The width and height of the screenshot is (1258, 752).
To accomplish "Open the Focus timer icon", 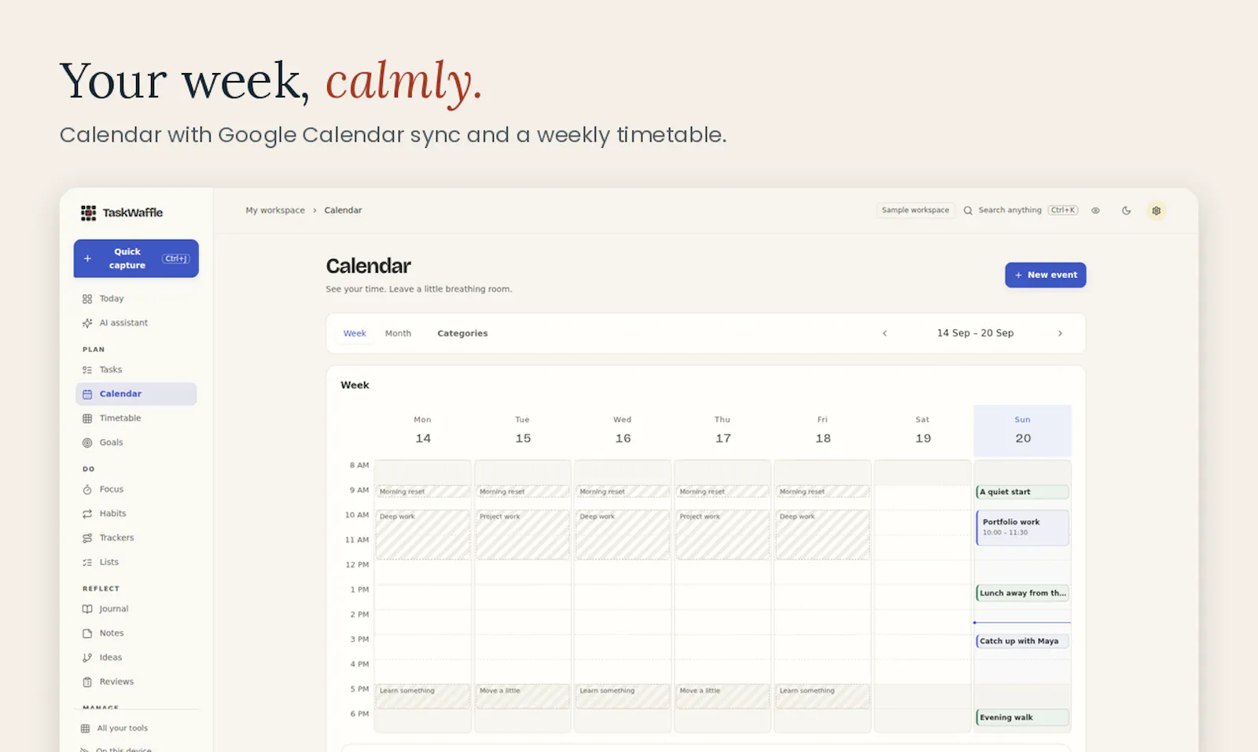I will pos(87,490).
